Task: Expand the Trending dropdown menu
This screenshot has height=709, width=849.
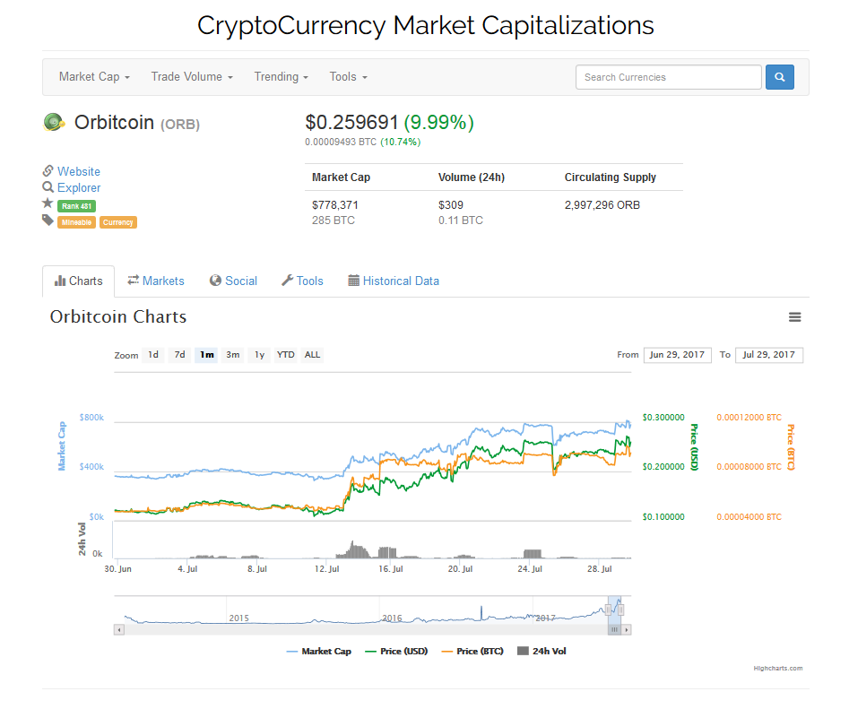Action: pos(281,77)
